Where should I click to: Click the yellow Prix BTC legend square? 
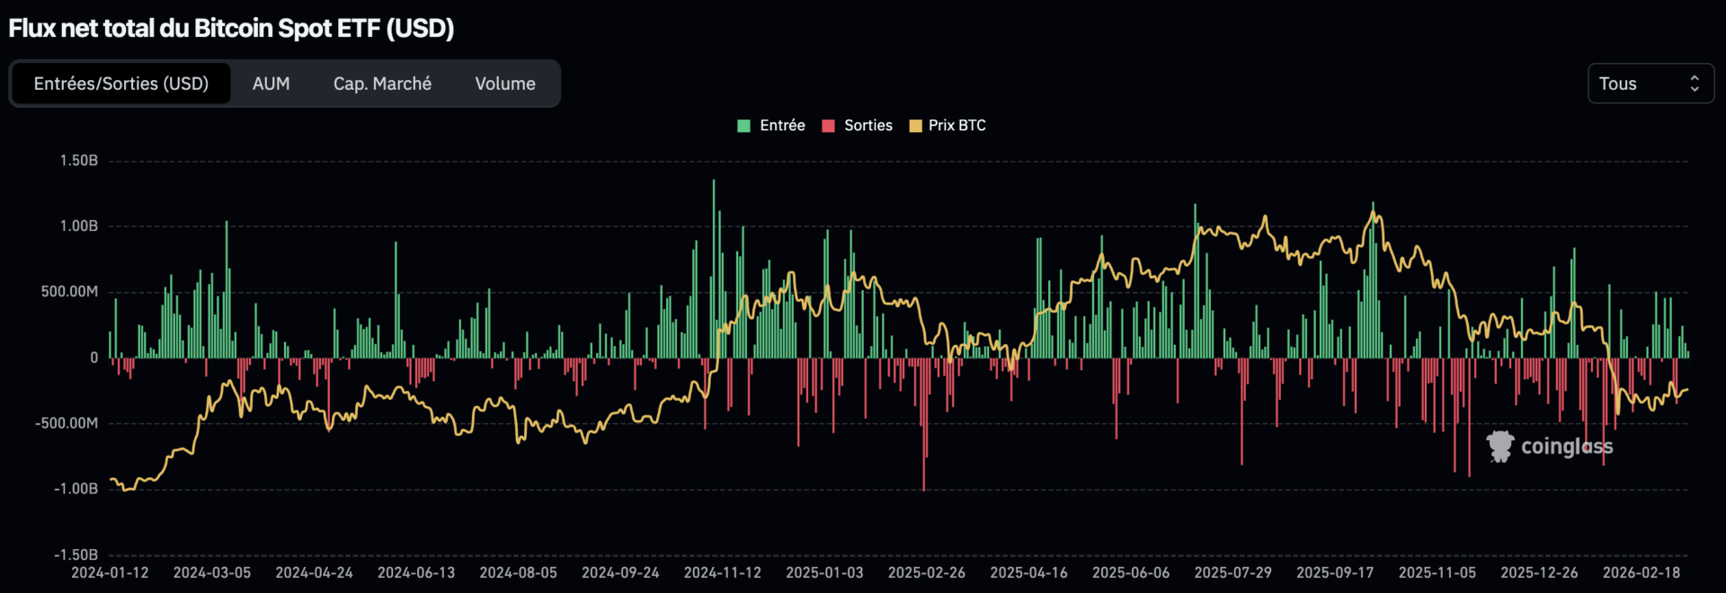pyautogui.click(x=915, y=126)
